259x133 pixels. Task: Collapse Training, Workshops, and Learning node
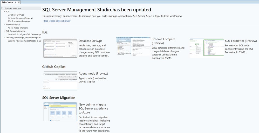pyautogui.click(x=5, y=38)
